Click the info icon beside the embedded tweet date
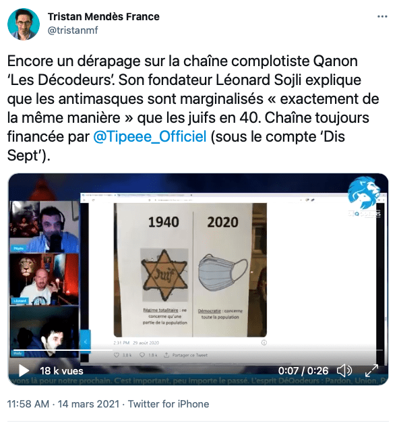The height and width of the screenshot is (423, 397). tap(264, 343)
